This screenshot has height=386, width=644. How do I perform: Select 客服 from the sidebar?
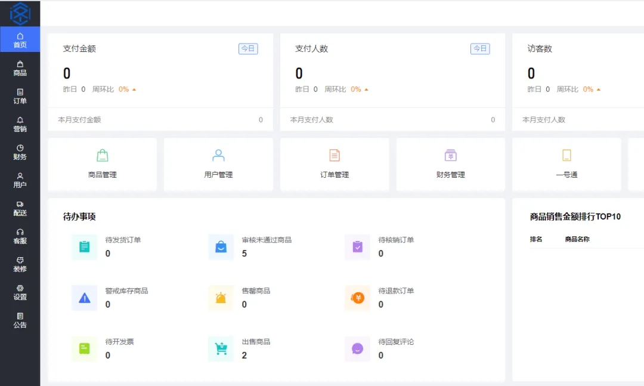pyautogui.click(x=20, y=236)
